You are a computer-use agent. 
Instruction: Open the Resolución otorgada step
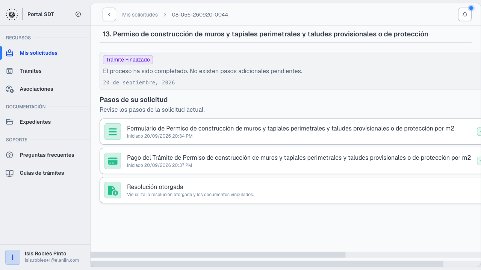tap(290, 190)
